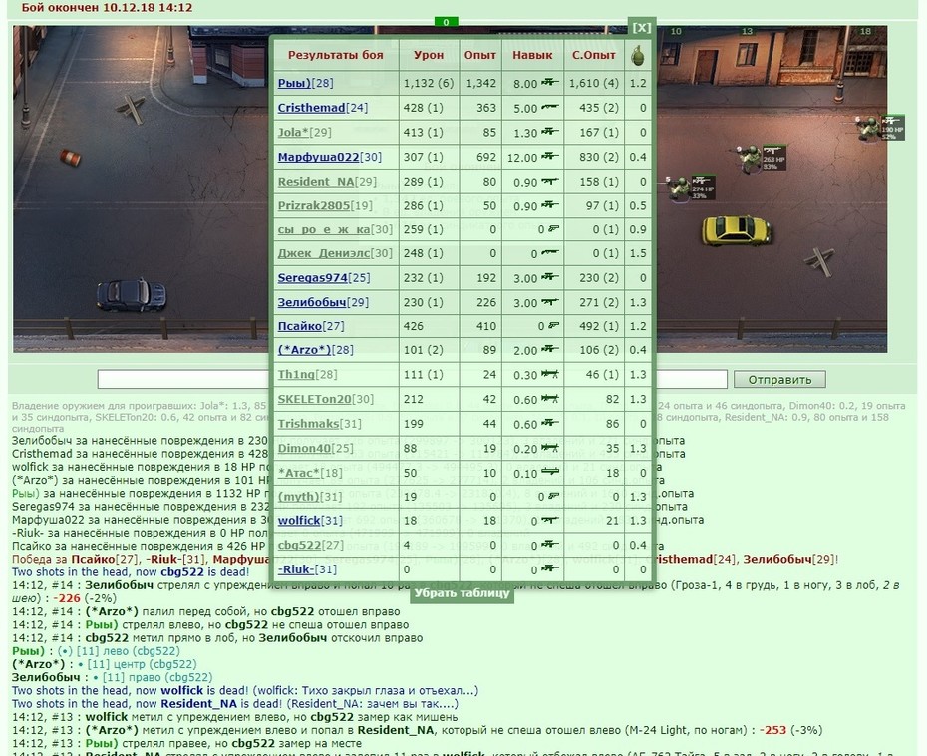Click the weapon icon in the Dimon40 row
This screenshot has height=756, width=927.
550,447
